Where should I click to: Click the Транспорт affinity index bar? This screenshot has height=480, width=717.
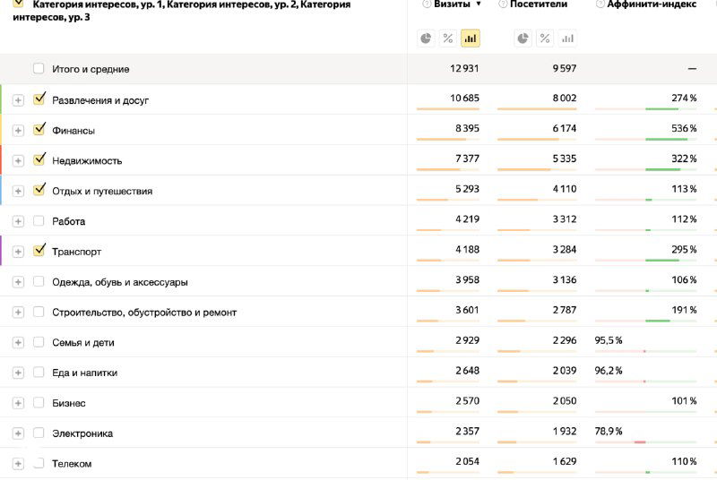pyautogui.click(x=661, y=261)
